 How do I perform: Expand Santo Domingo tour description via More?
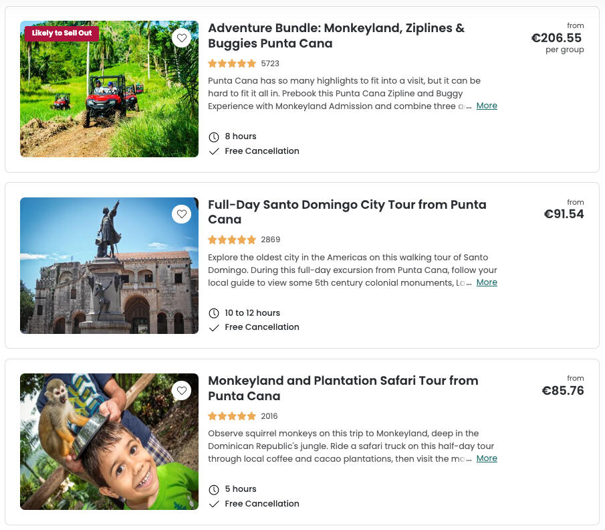pos(486,282)
